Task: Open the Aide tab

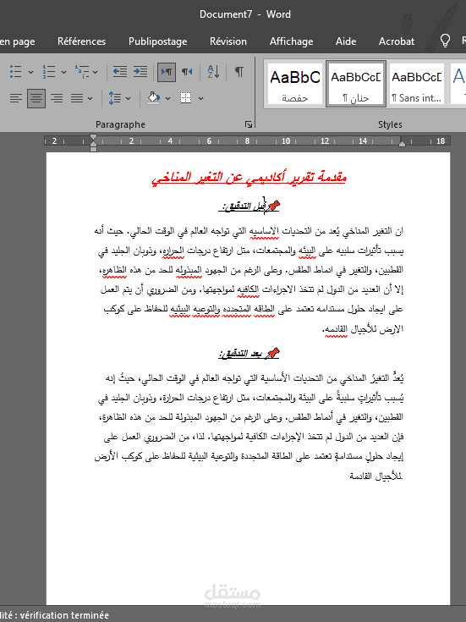Action: [346, 41]
